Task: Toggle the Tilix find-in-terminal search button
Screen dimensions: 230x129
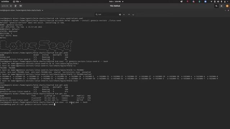Action: coord(216,6)
